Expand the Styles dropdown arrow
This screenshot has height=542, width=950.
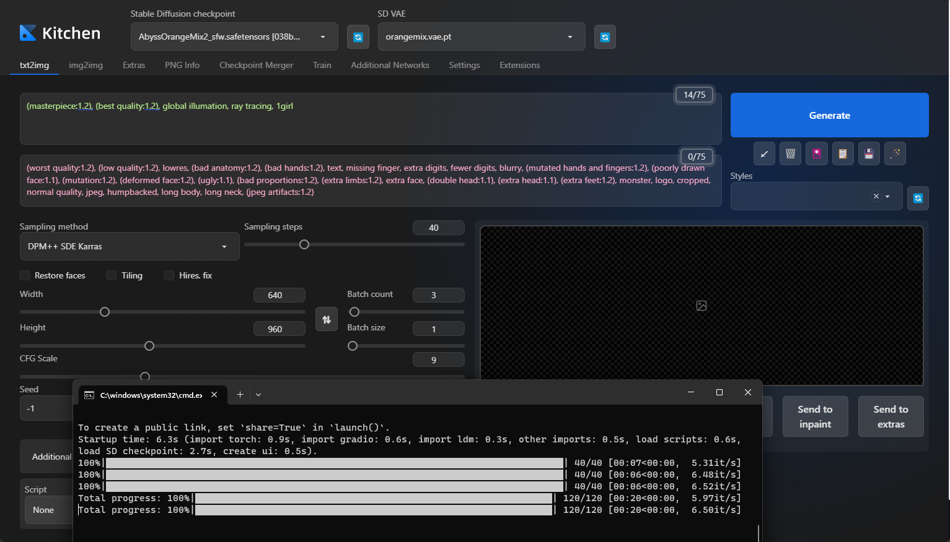coord(887,196)
